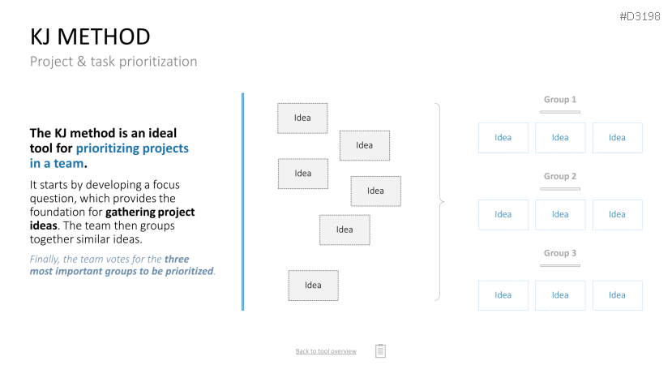Image resolution: width=672 pixels, height=378 pixels.
Task: Click the underline bar below Group 1
Action: click(x=559, y=112)
